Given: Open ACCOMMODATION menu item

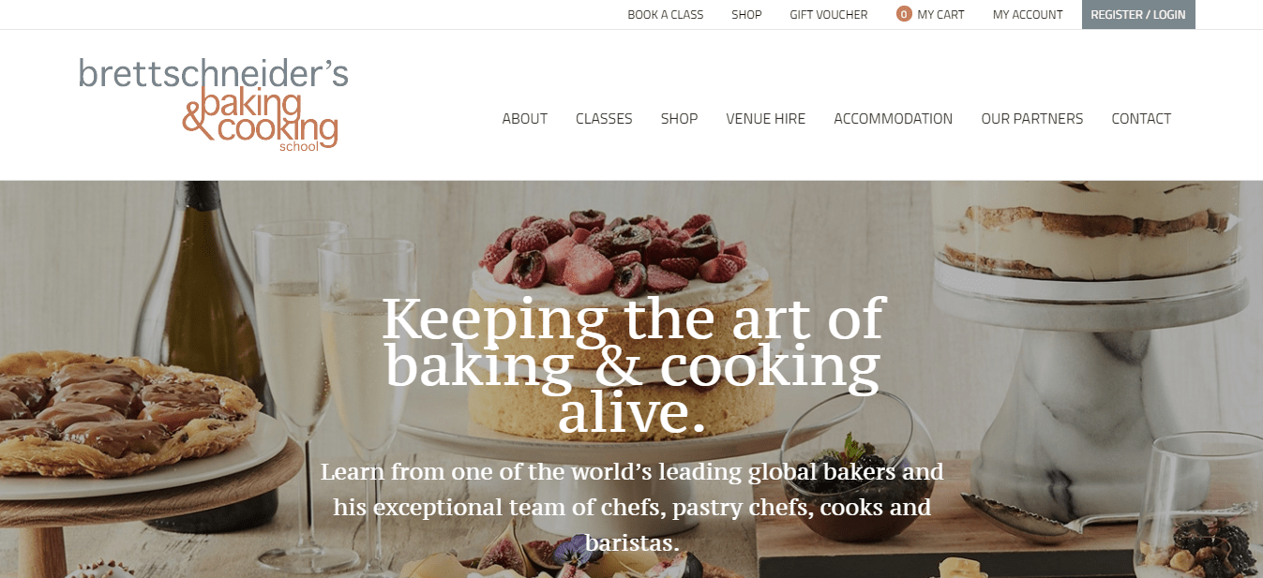Looking at the screenshot, I should point(894,119).
